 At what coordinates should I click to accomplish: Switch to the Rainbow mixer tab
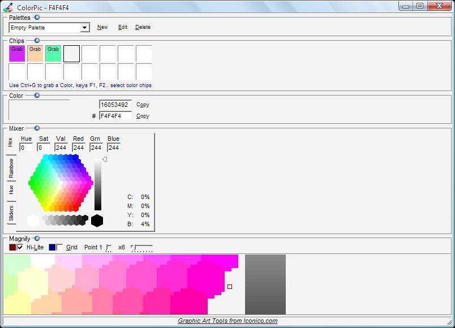tap(11, 168)
